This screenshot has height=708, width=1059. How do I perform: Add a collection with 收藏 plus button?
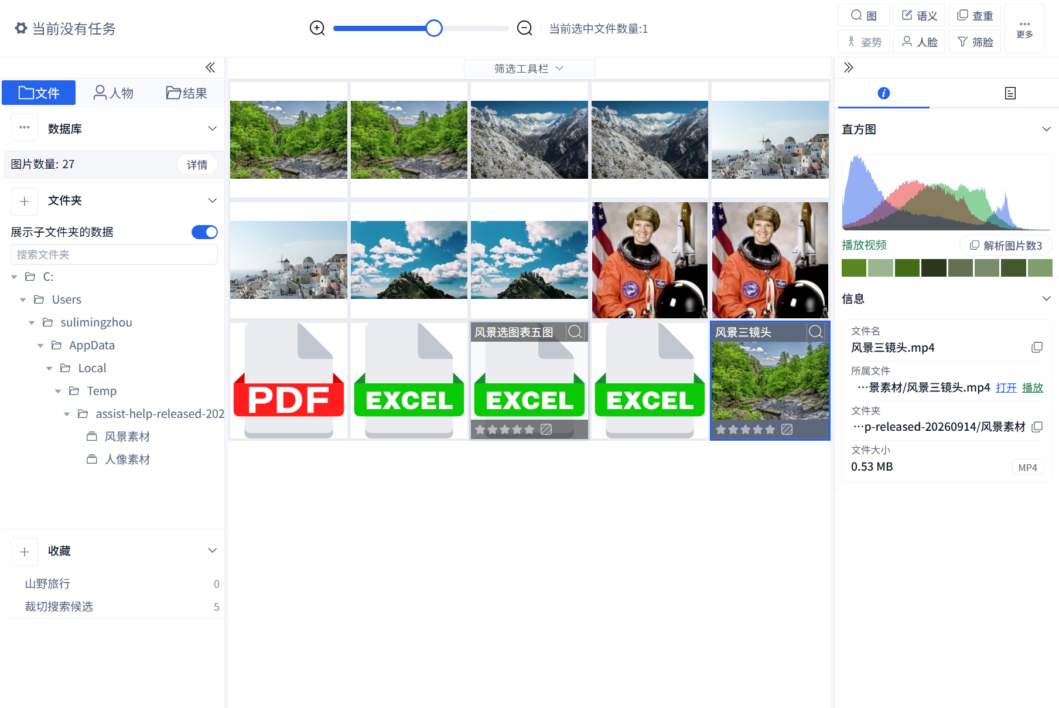[x=25, y=552]
